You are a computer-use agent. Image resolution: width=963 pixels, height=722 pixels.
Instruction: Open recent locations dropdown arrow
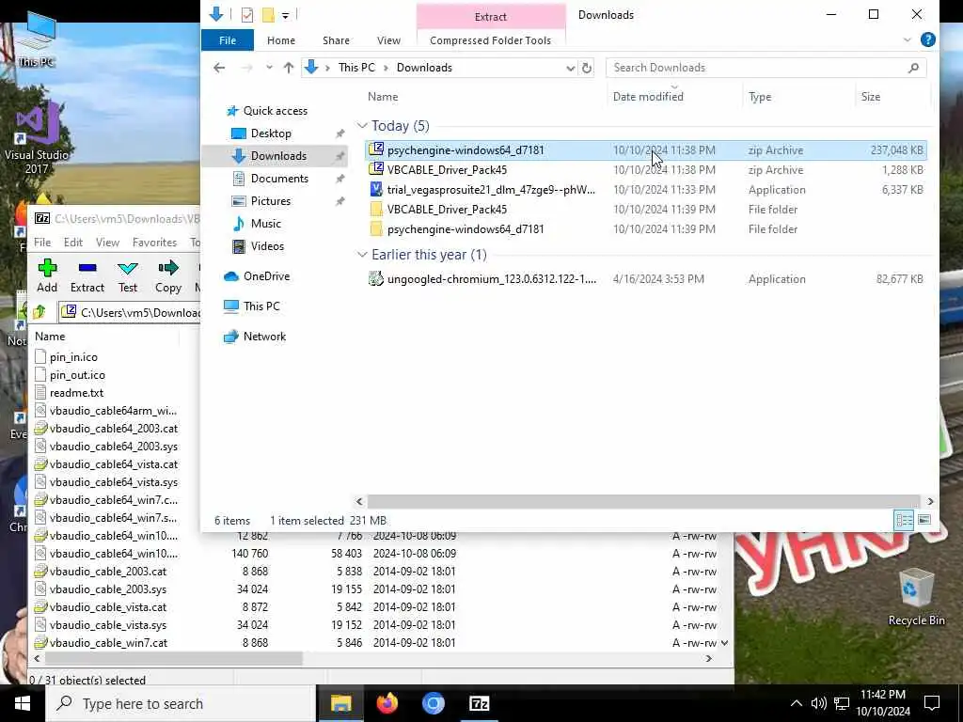point(269,68)
